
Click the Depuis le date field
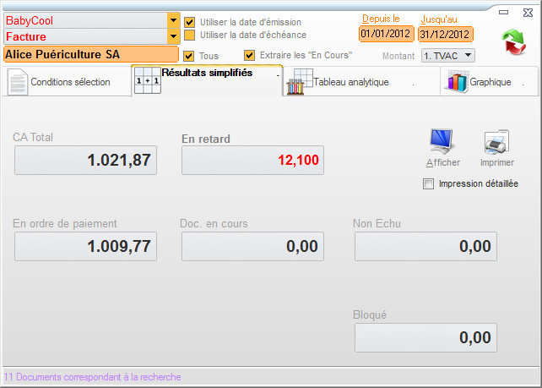click(x=386, y=34)
